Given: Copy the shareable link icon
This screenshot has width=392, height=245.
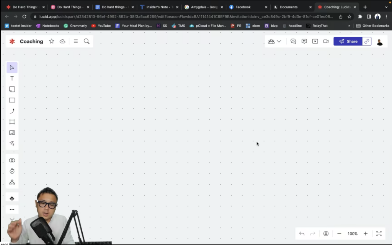Looking at the screenshot, I should (367, 41).
